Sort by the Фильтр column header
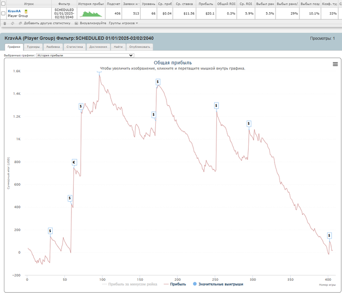Image resolution: width=342 pixels, height=293 pixels. [64, 4]
